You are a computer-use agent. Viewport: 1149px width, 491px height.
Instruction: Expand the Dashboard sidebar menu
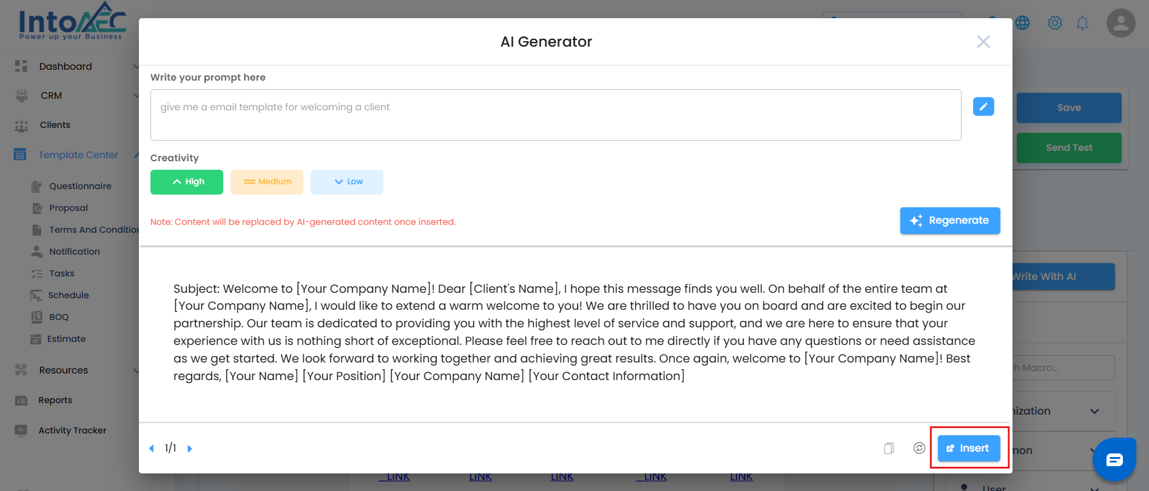(66, 67)
